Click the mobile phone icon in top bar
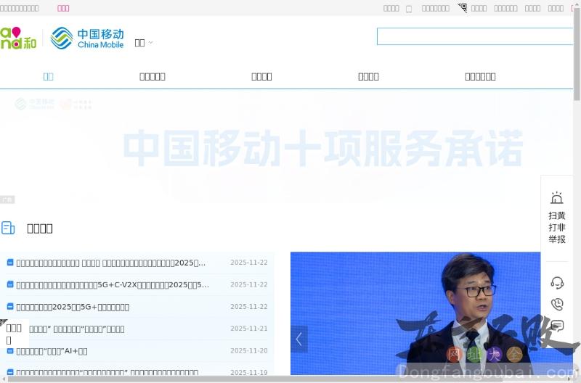The height and width of the screenshot is (383, 581). coord(409,9)
